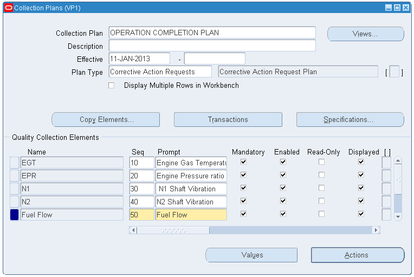Click sequence field with value 30
Viewport: 414px width, 277px height.
pyautogui.click(x=142, y=189)
